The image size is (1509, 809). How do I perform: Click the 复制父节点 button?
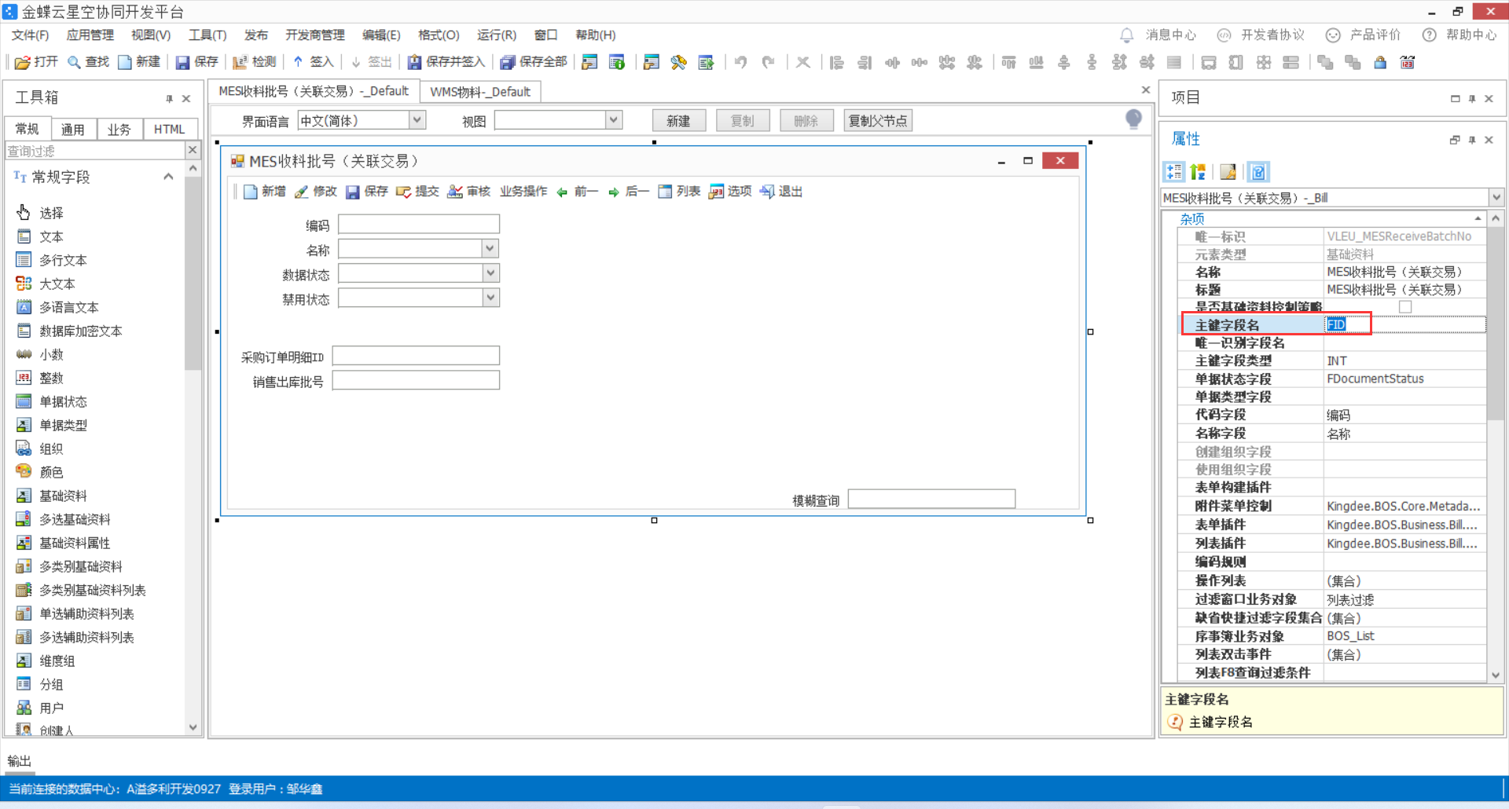(x=877, y=121)
